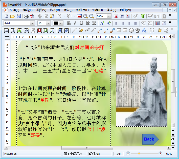
Task: Insert an OLE object frame
Action: pyautogui.click(x=27, y=30)
